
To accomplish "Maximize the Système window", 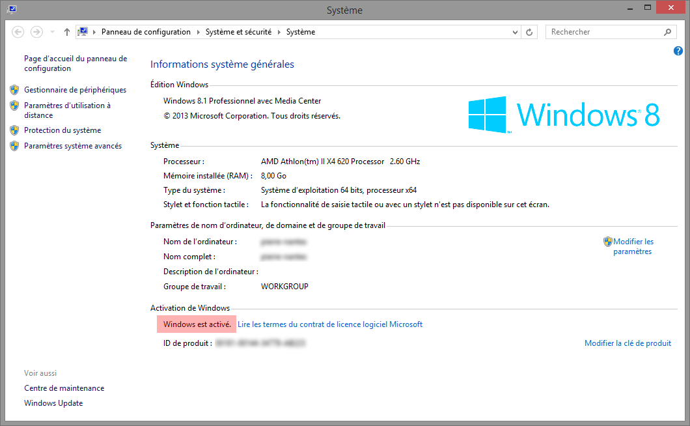I will pos(647,7).
